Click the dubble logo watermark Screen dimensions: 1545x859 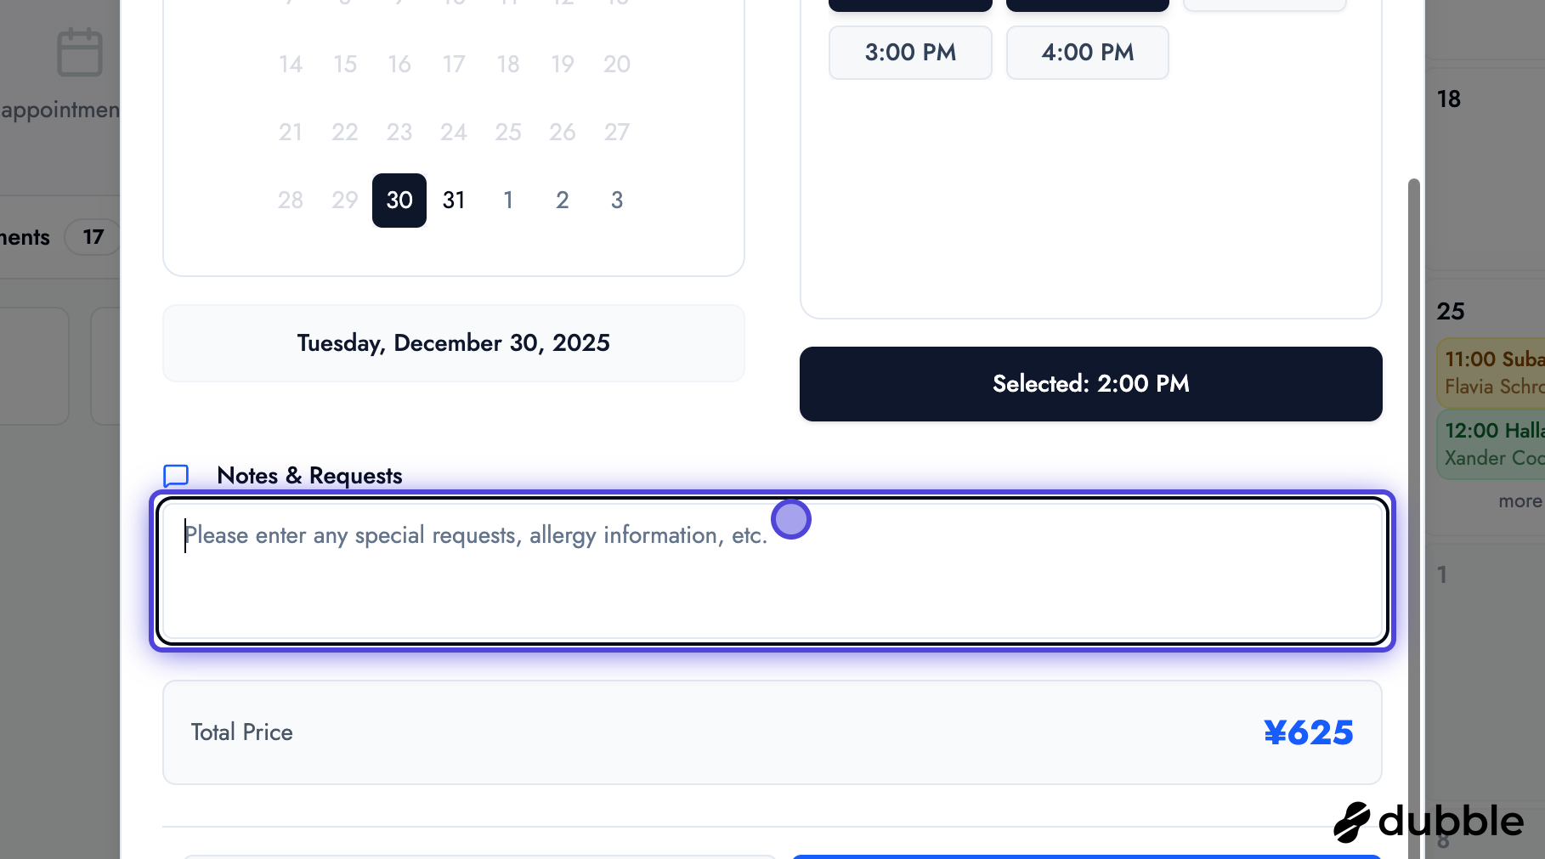1429,822
